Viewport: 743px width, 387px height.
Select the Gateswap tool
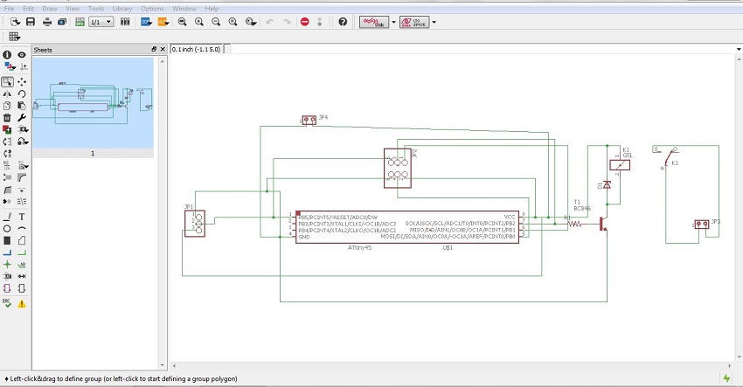pyautogui.click(x=7, y=154)
